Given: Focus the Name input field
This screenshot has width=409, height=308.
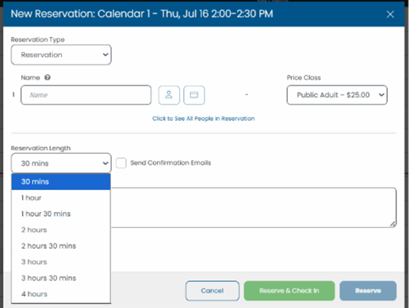Looking at the screenshot, I should (86, 95).
